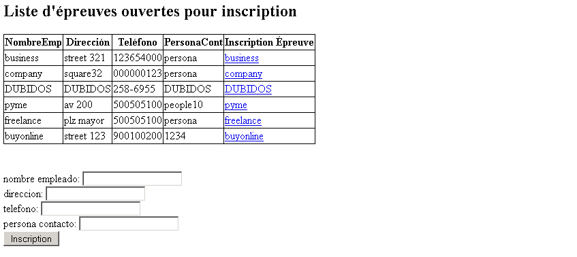Click the Inscription Épreuve column header
Viewport: 577px width, 257px height.
click(x=269, y=42)
